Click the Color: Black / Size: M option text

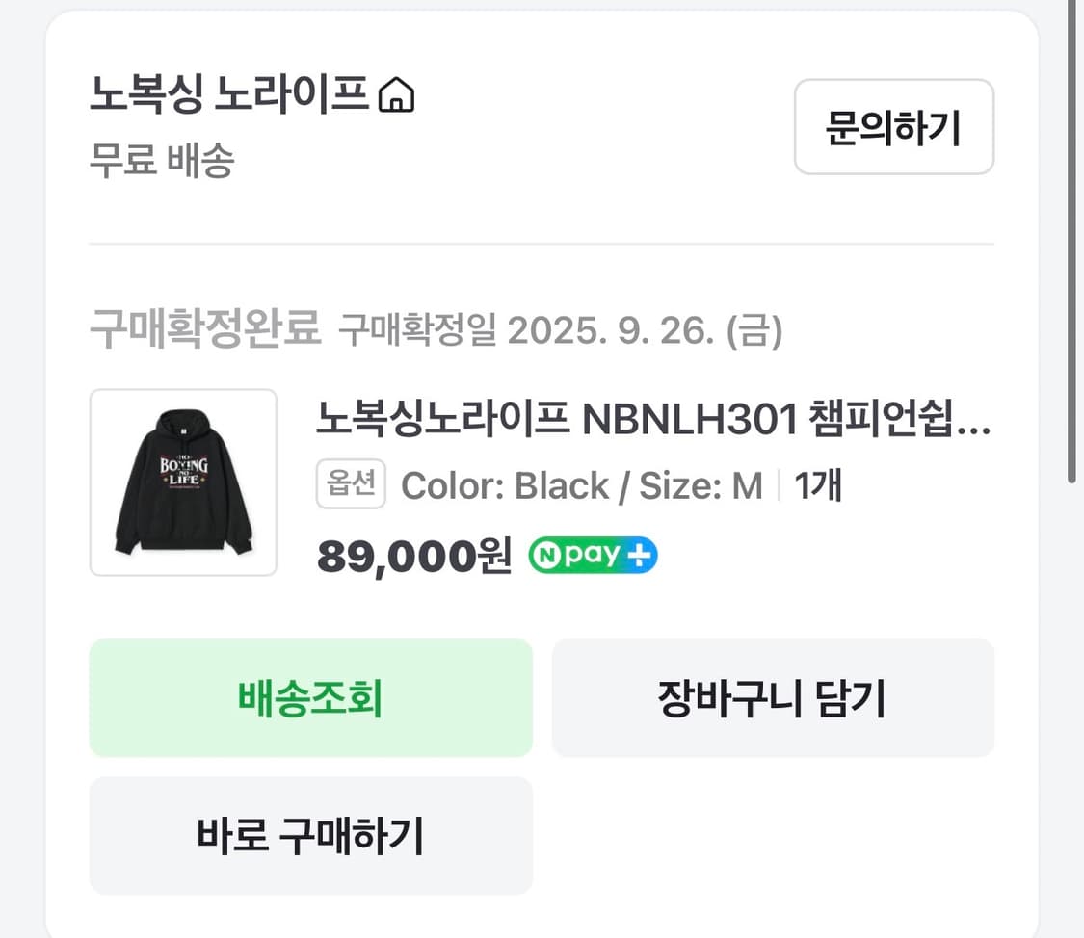point(578,485)
